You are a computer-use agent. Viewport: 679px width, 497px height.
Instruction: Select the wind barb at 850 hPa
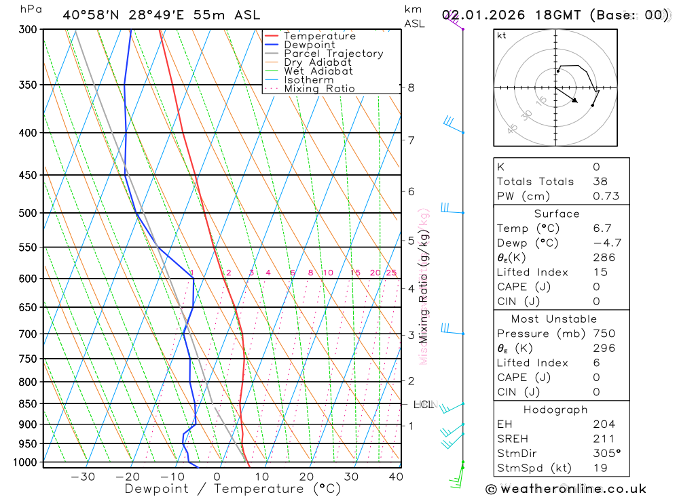pos(451,407)
